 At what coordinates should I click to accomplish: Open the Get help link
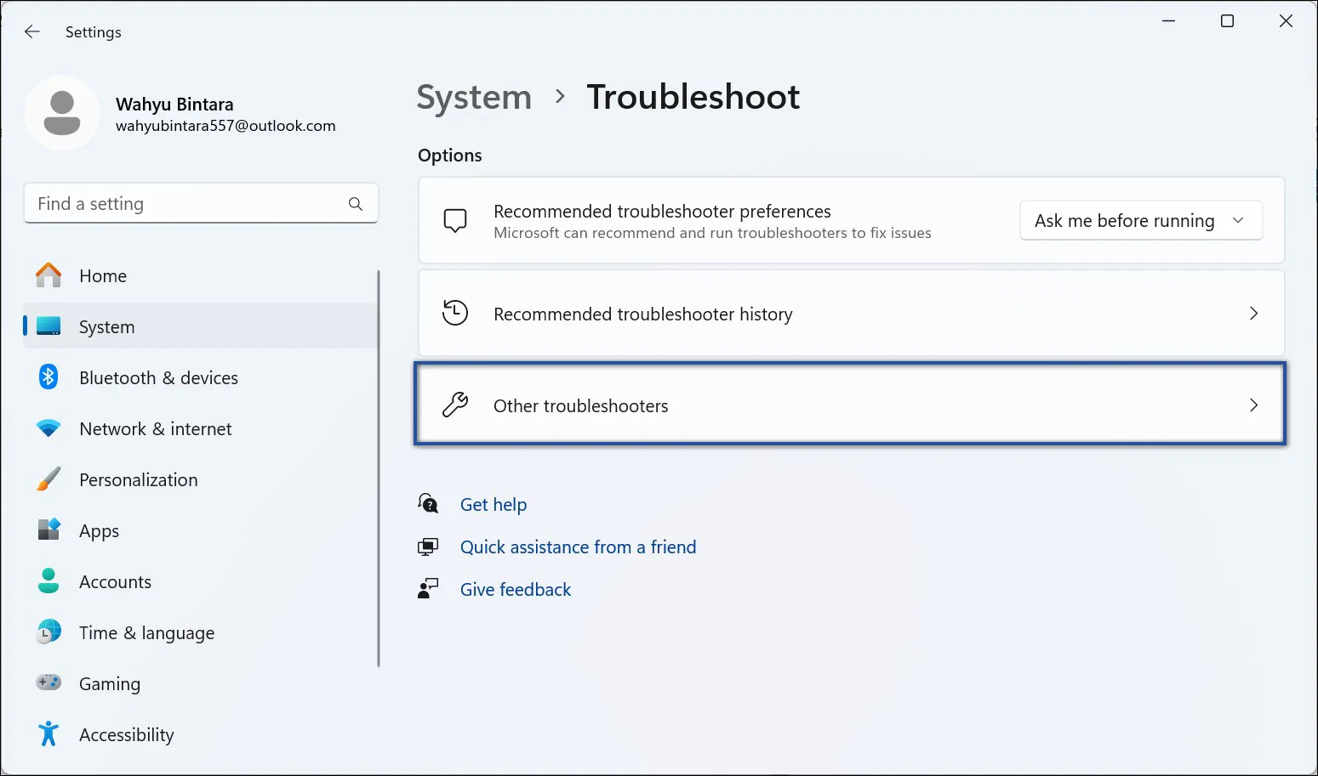(494, 504)
